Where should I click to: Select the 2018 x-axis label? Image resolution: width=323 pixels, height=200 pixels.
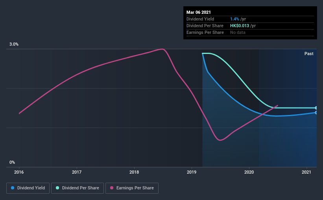tap(134, 172)
